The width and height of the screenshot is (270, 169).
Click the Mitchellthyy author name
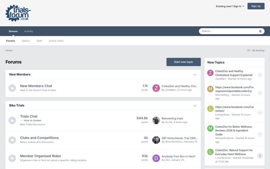222,95
